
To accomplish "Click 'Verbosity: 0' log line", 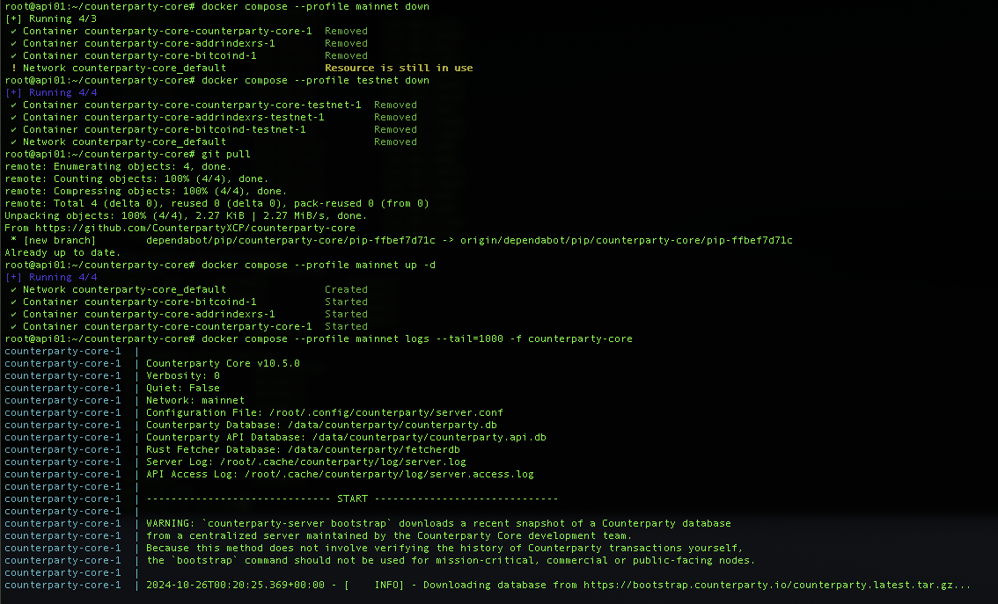I will [183, 375].
